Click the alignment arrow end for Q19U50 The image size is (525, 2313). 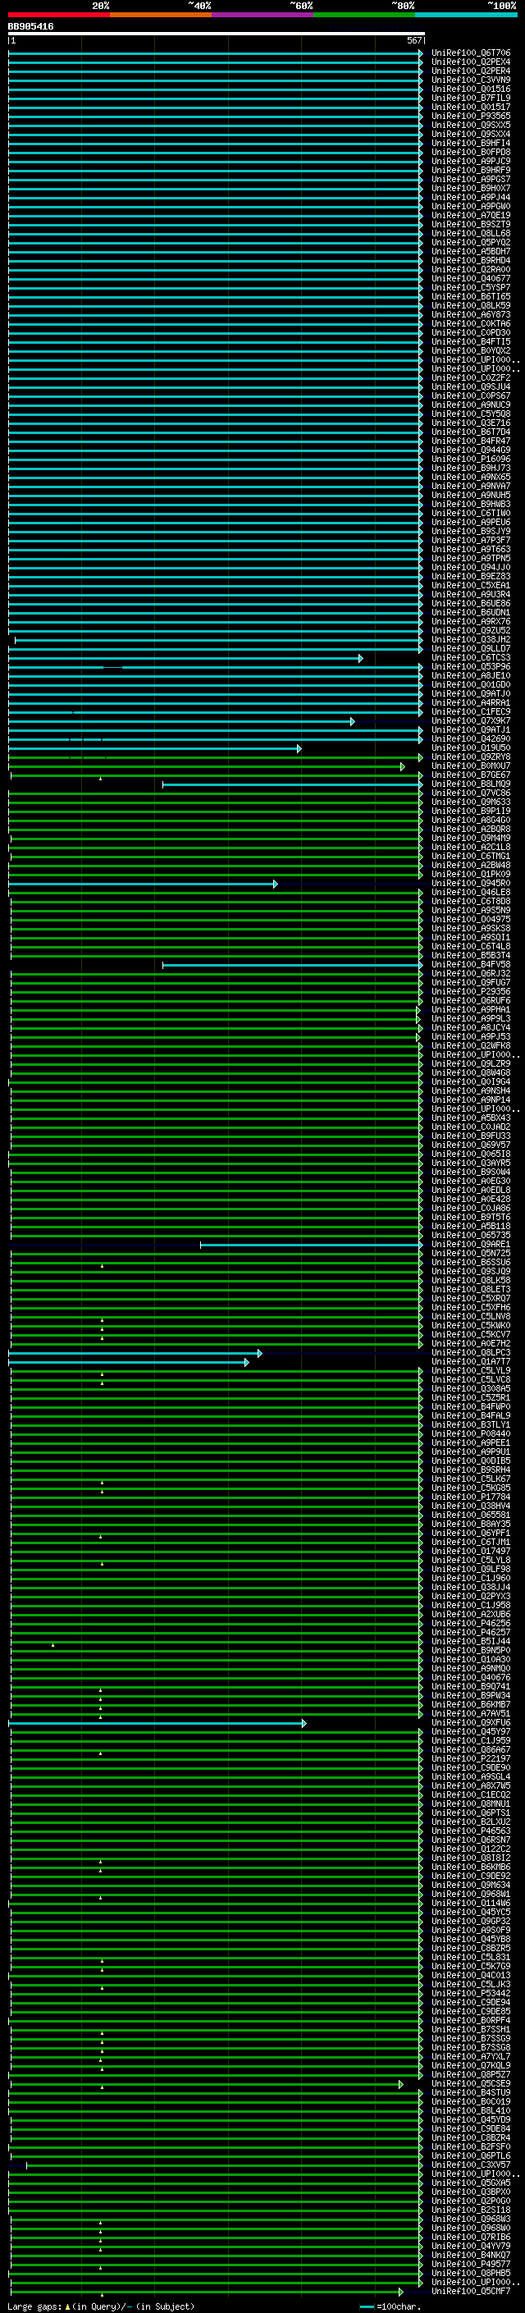click(299, 749)
